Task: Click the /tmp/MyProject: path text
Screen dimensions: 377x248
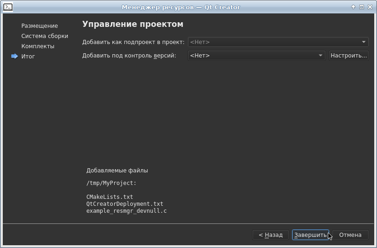Action: pyautogui.click(x=111, y=183)
